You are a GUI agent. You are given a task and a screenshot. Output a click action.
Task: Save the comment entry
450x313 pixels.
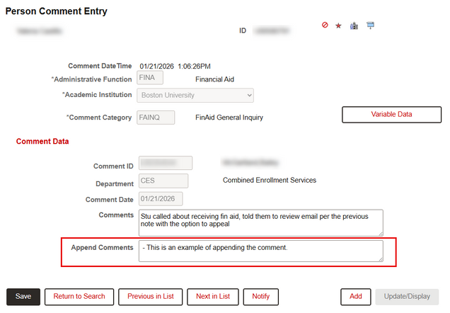(x=23, y=297)
